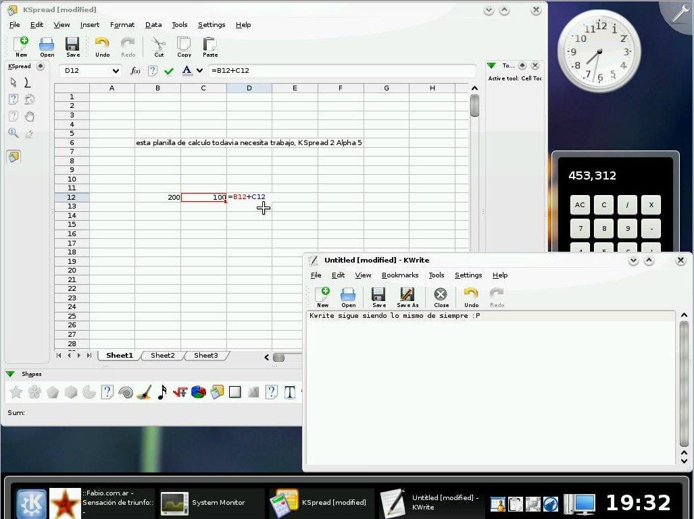Screen dimensions: 694x519
Task: Save the KSpread spreadsheet
Action: (72, 47)
